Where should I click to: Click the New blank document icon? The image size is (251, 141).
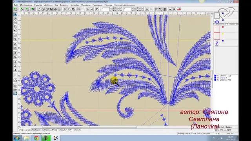(x=39, y=9)
